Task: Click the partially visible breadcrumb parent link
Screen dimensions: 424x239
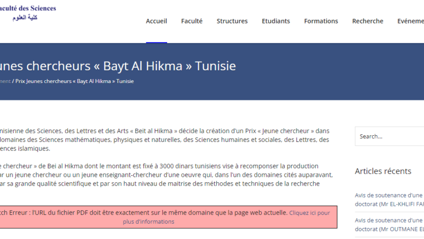Action: click(x=5, y=81)
